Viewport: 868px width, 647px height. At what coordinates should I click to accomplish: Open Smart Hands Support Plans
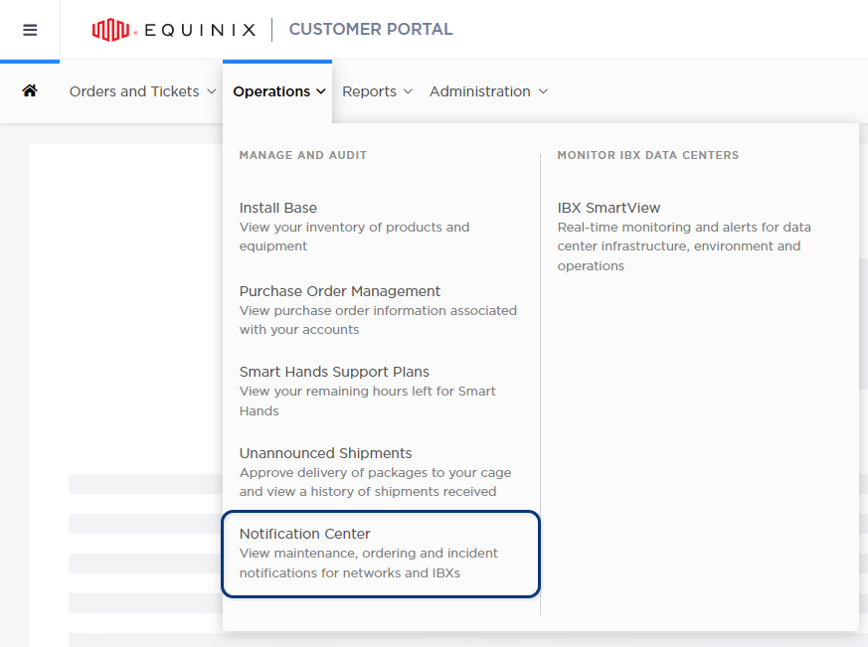[334, 372]
